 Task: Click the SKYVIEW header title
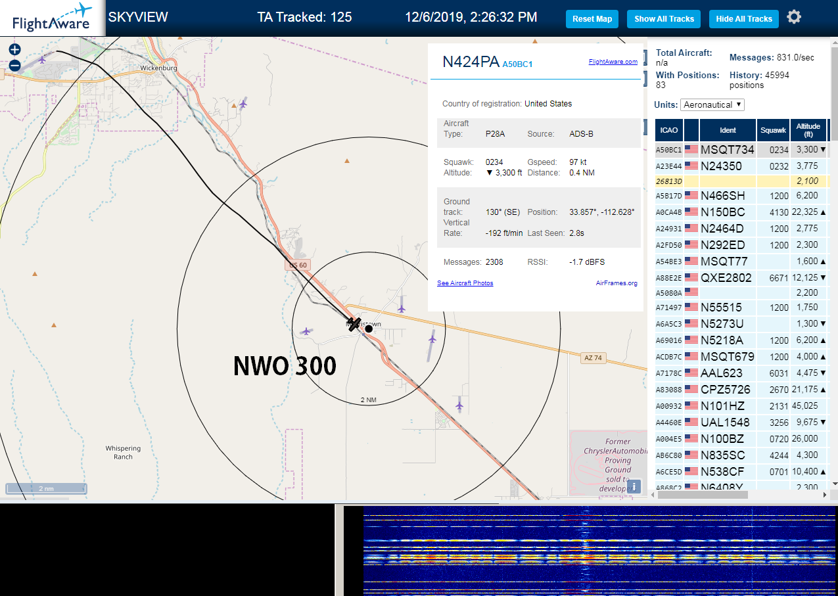138,17
